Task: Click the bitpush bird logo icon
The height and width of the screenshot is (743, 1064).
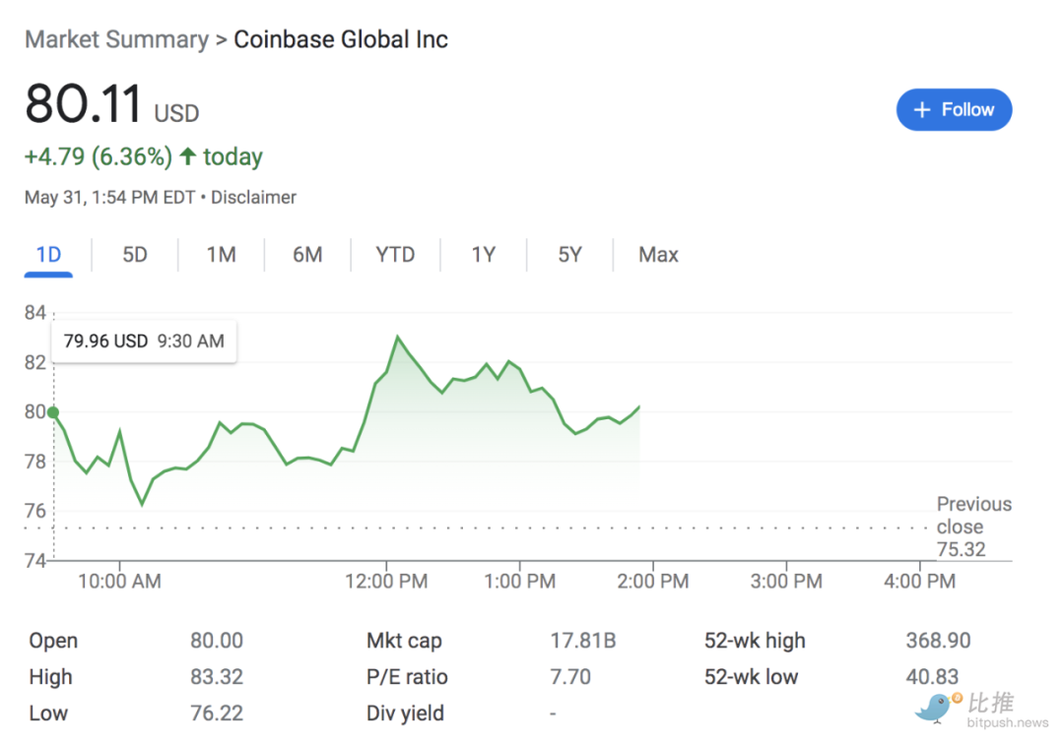Action: click(934, 706)
